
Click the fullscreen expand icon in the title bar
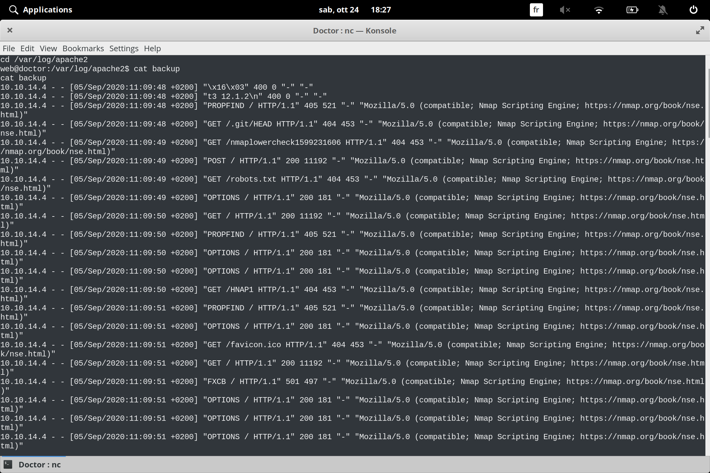point(700,30)
